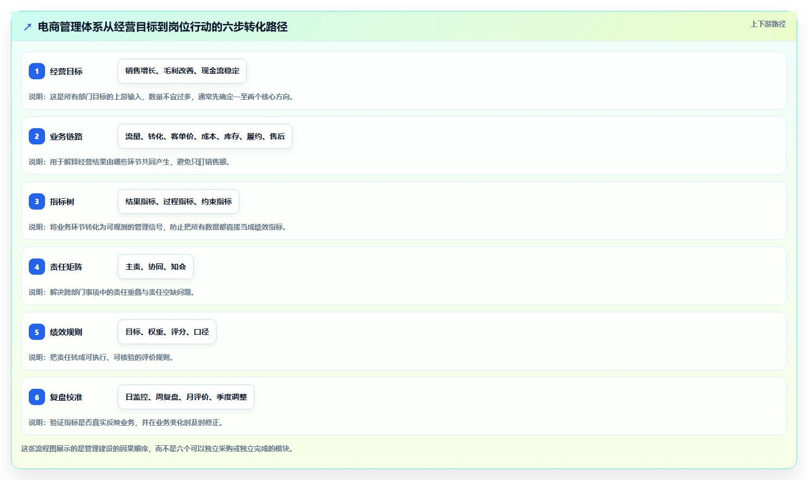The width and height of the screenshot is (808, 480).
Task: Click the footer text 这张流程图展示的是管理建设的因果顺序
Action: (85, 449)
